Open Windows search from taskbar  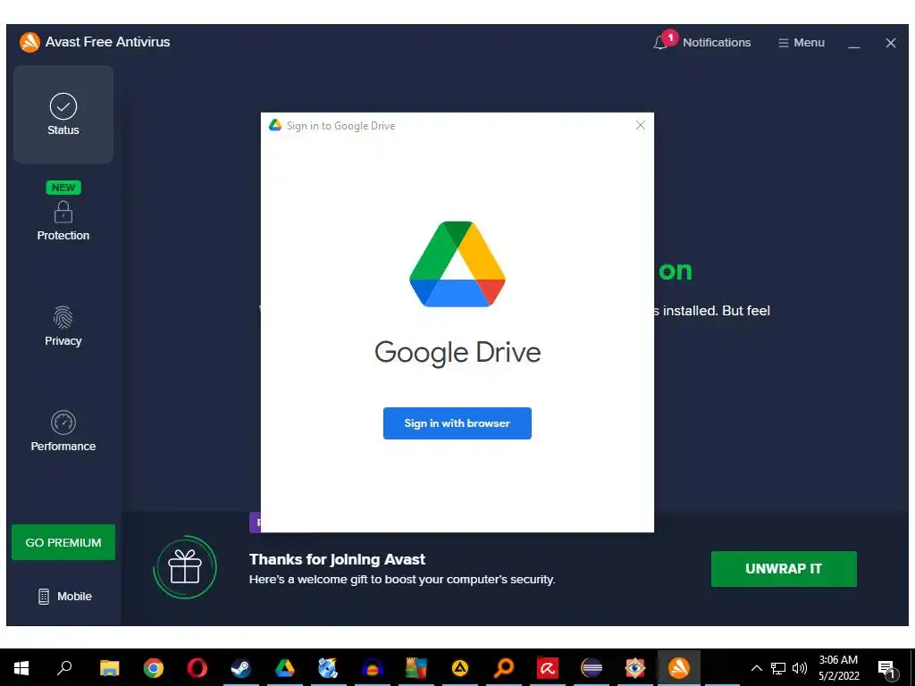point(64,668)
